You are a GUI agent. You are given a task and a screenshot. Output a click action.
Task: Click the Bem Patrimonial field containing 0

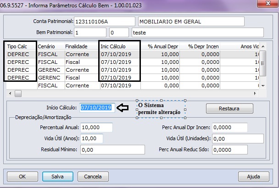[119, 33]
